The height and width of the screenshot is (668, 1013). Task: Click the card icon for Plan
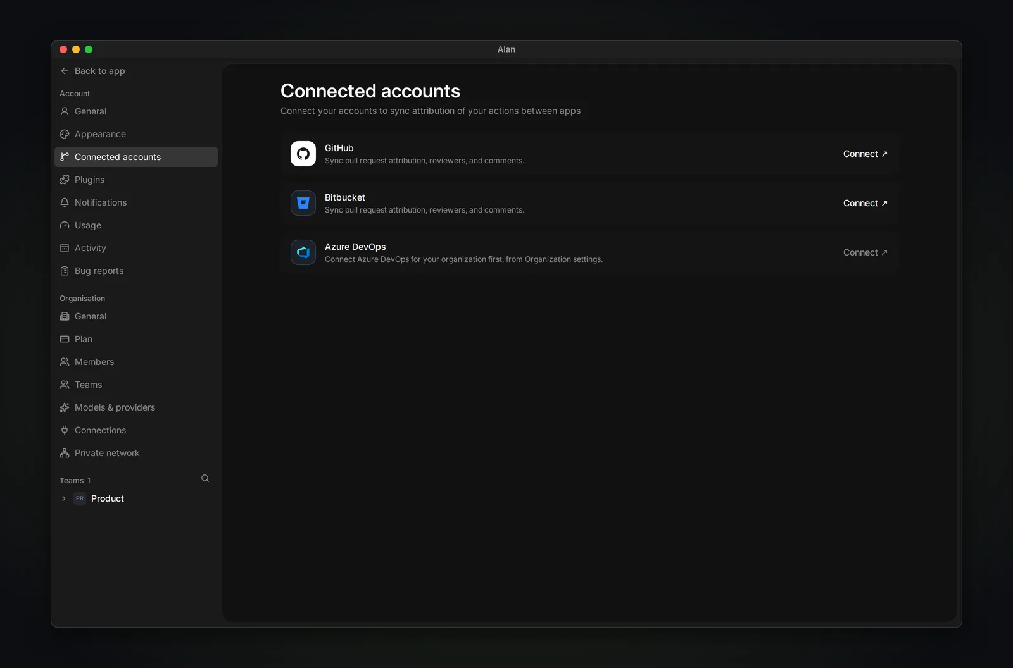pyautogui.click(x=65, y=339)
